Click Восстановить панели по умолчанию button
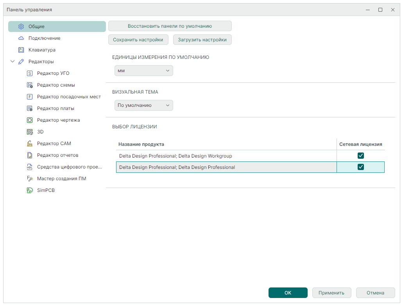The image size is (403, 305). 170,26
